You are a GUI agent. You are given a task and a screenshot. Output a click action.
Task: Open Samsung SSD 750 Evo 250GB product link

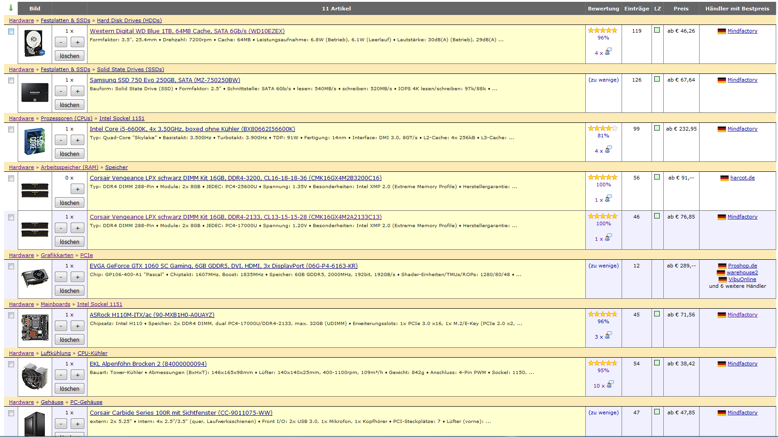tap(165, 80)
